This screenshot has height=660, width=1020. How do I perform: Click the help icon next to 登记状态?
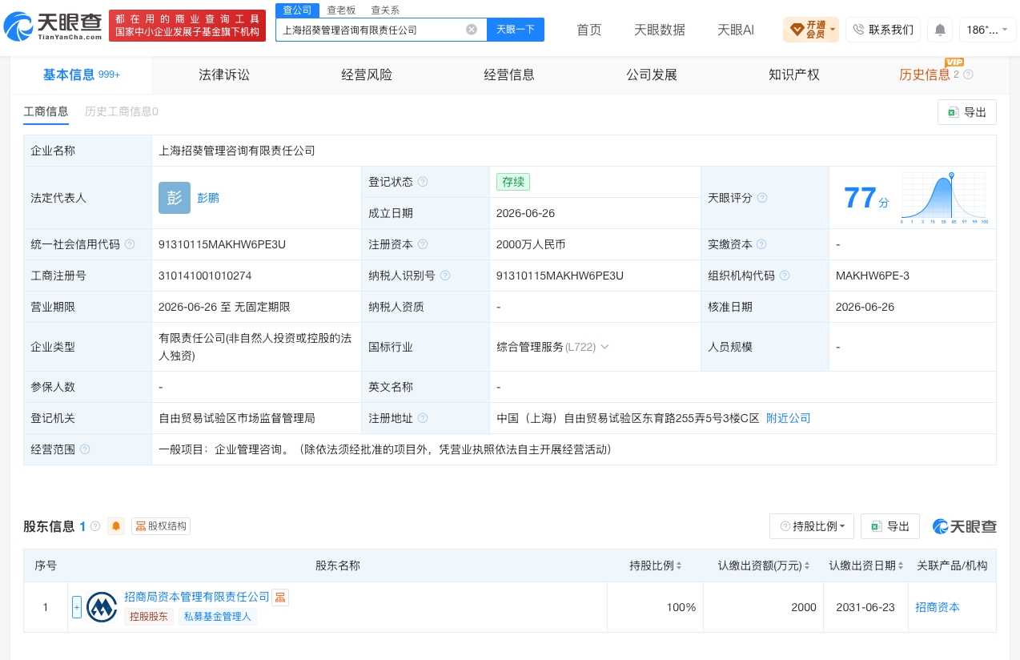[x=423, y=182]
